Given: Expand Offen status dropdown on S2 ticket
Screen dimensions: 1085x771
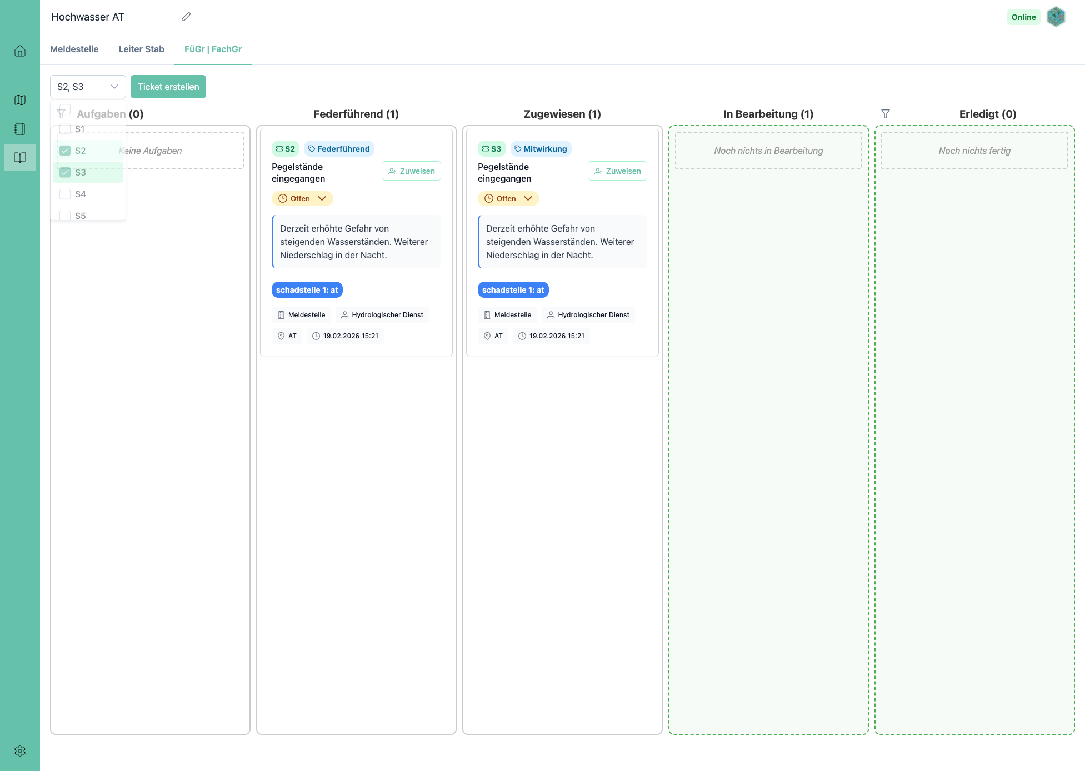Looking at the screenshot, I should 302,198.
